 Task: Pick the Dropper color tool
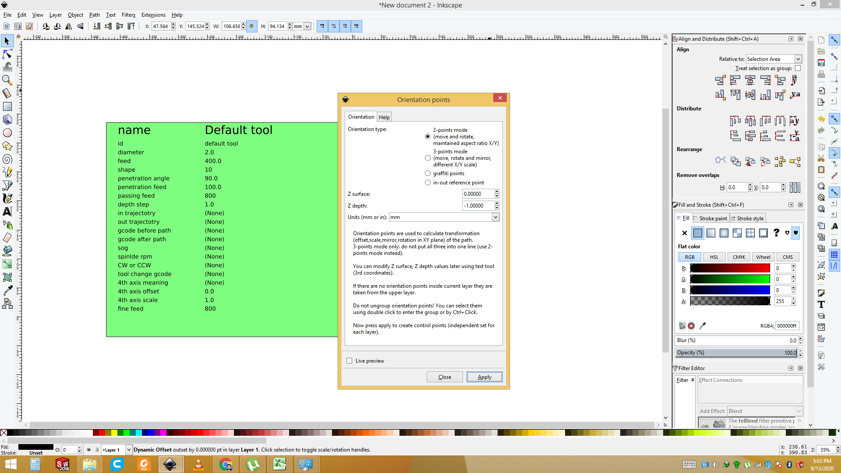(x=7, y=290)
